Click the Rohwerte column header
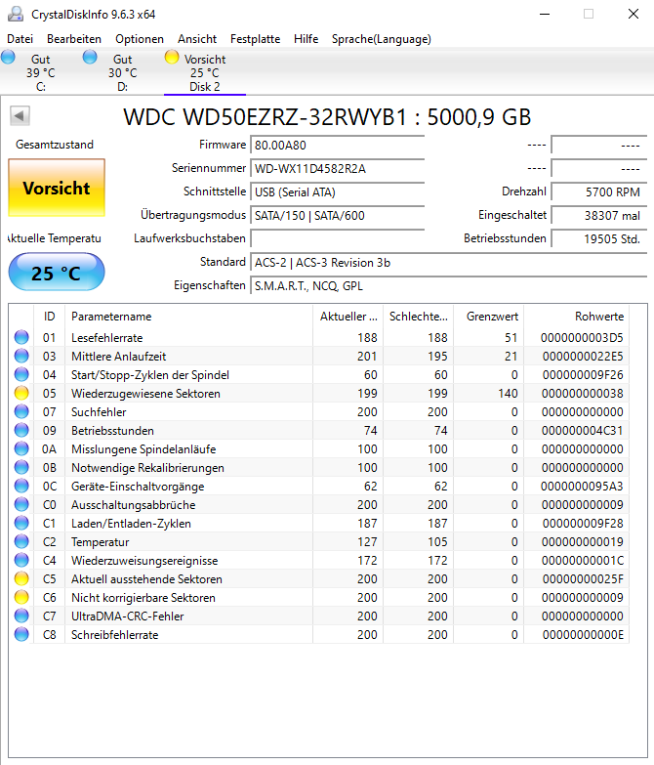Screen dimensions: 654x765 point(577,317)
